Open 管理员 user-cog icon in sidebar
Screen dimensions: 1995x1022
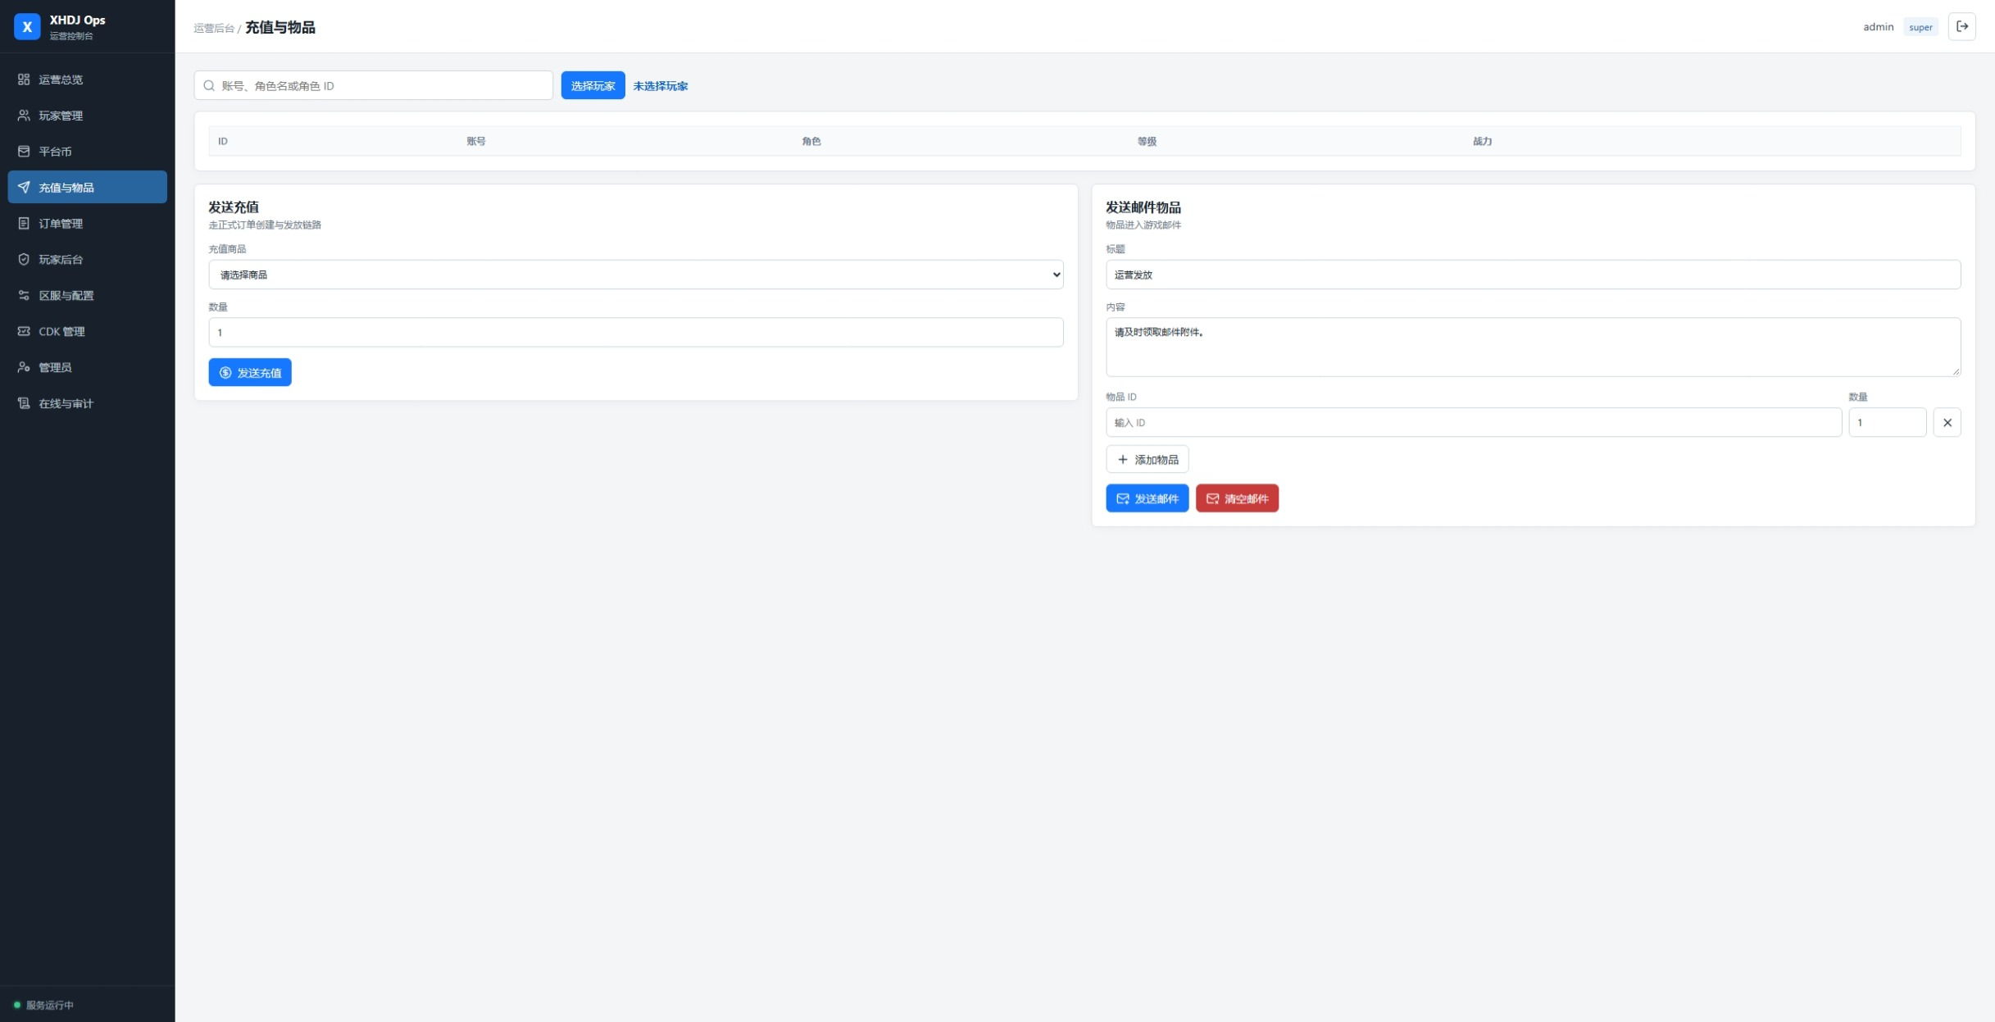(x=24, y=368)
